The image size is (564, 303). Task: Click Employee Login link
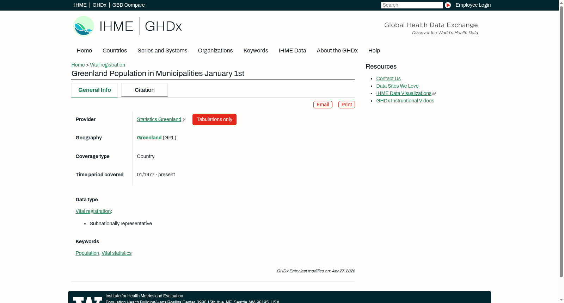pyautogui.click(x=473, y=5)
